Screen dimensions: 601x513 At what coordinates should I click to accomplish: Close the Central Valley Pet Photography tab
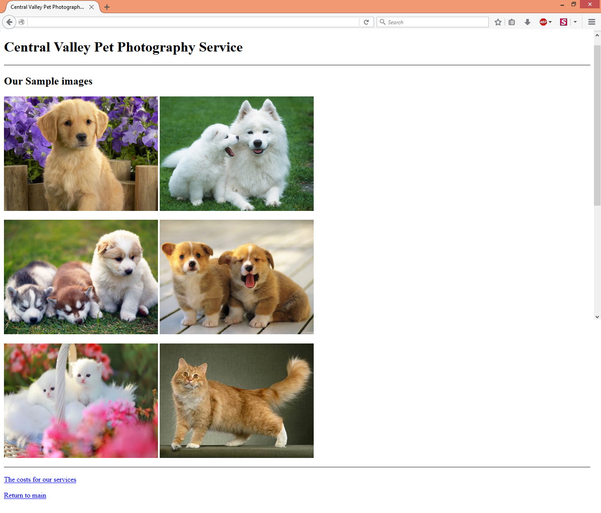coord(92,7)
